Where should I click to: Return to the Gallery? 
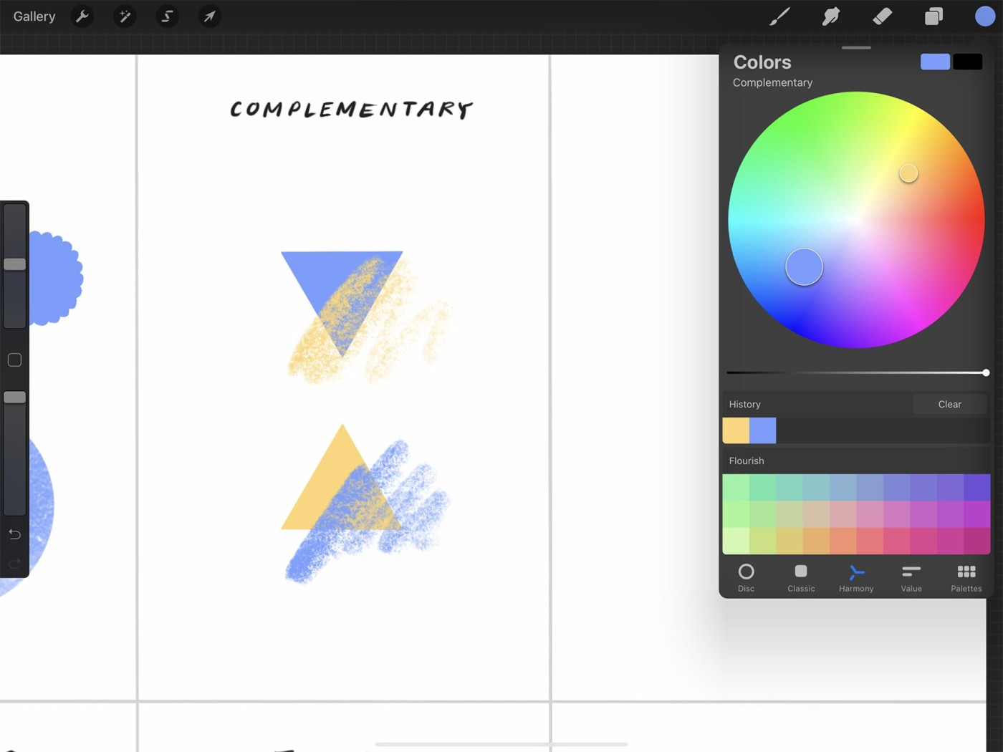click(34, 16)
